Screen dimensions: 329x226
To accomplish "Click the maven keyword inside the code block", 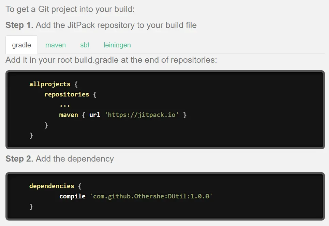I will 69,115.
